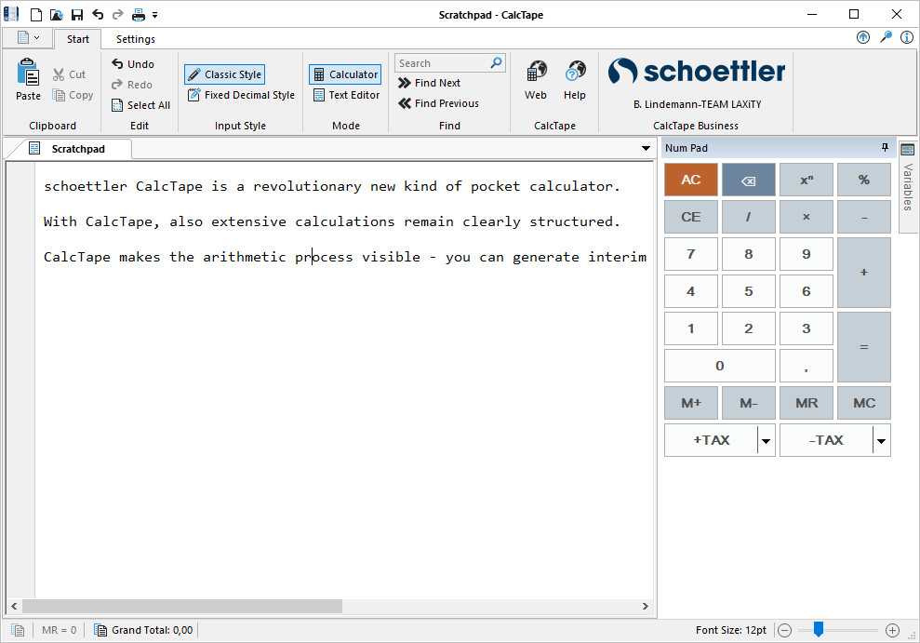Click the horizontal scrollbar thumb
The image size is (920, 643).
coord(182,606)
